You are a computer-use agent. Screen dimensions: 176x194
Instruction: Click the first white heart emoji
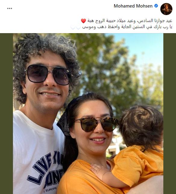coord(78,27)
